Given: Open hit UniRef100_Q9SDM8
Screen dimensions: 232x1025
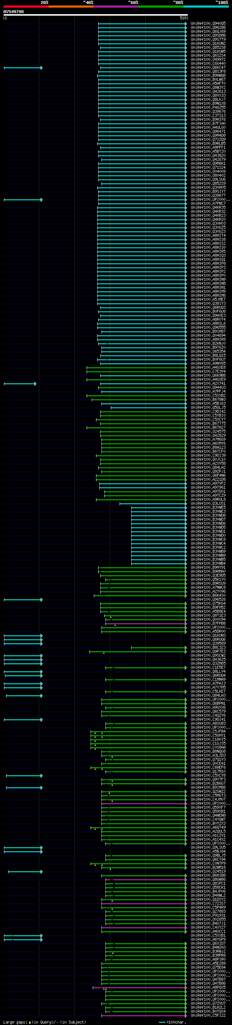Looking at the screenshot, I should tap(208, 35).
